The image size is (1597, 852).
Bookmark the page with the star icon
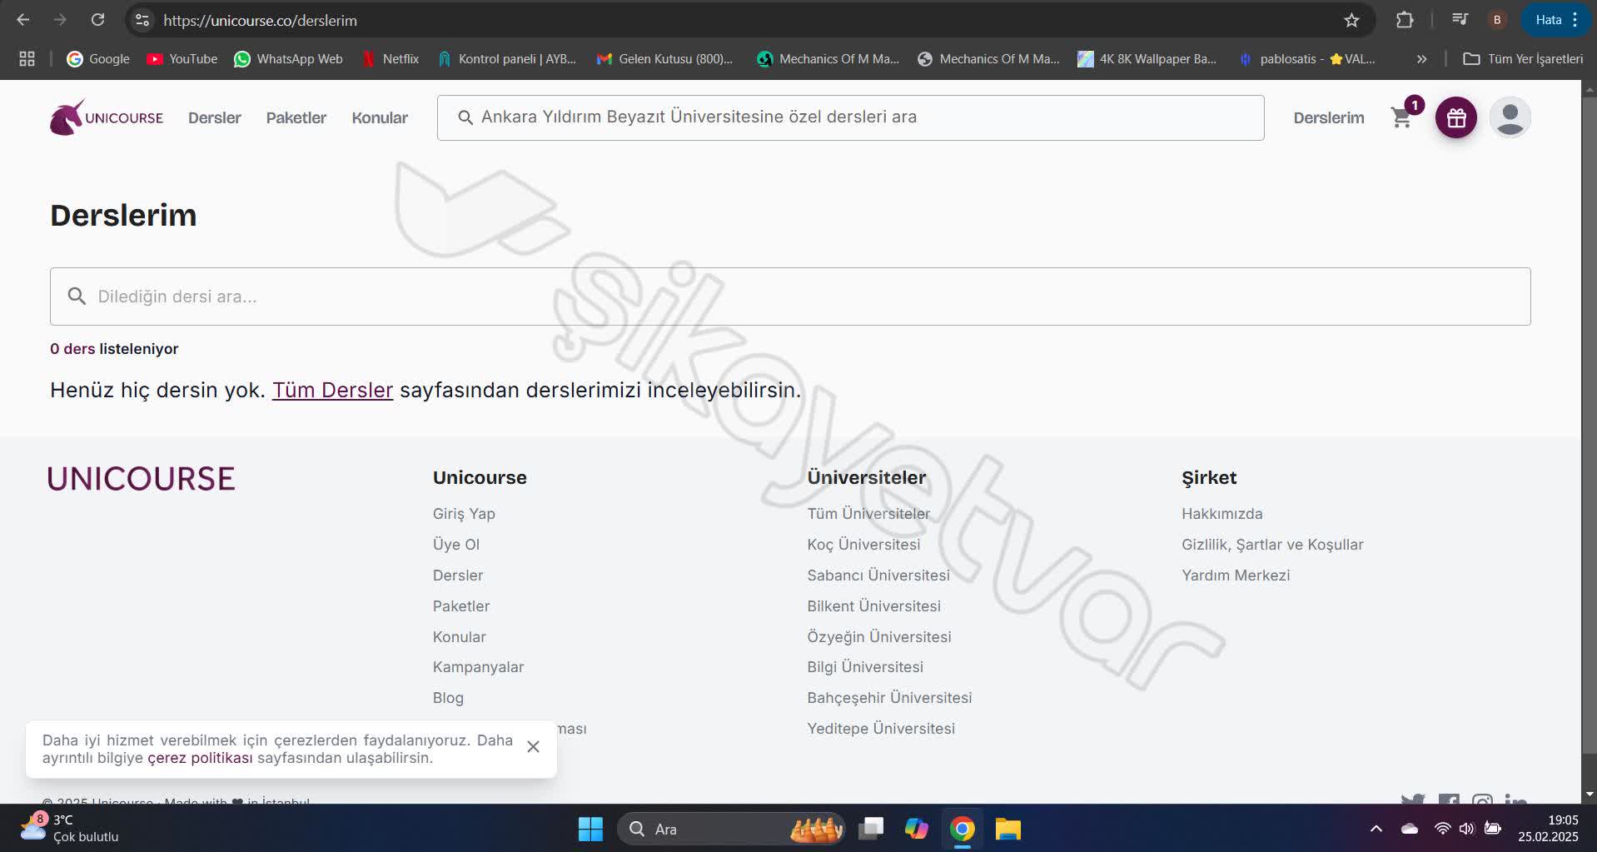click(x=1354, y=19)
